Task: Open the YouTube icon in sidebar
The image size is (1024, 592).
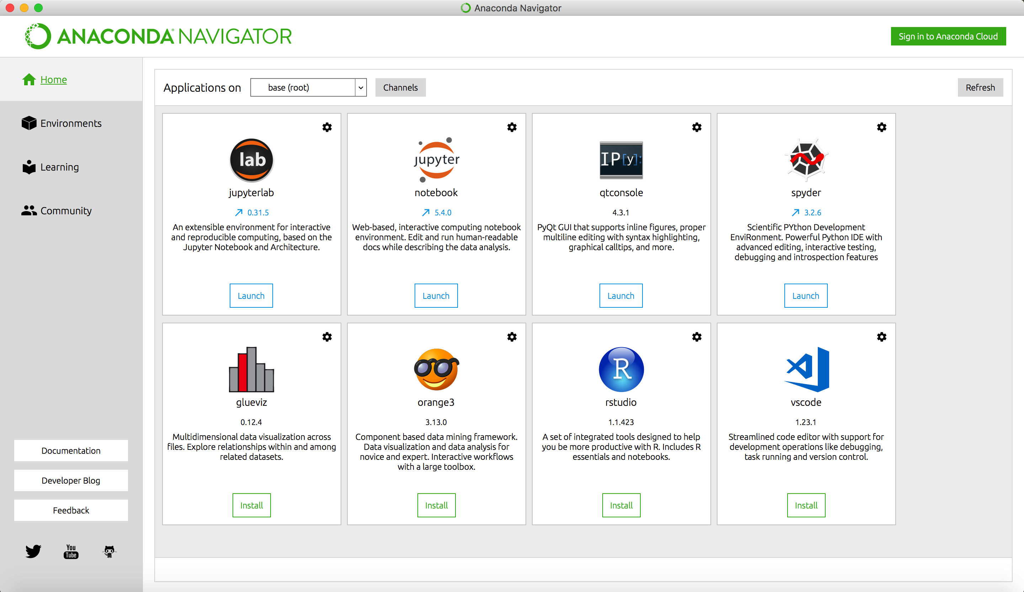Action: [71, 551]
